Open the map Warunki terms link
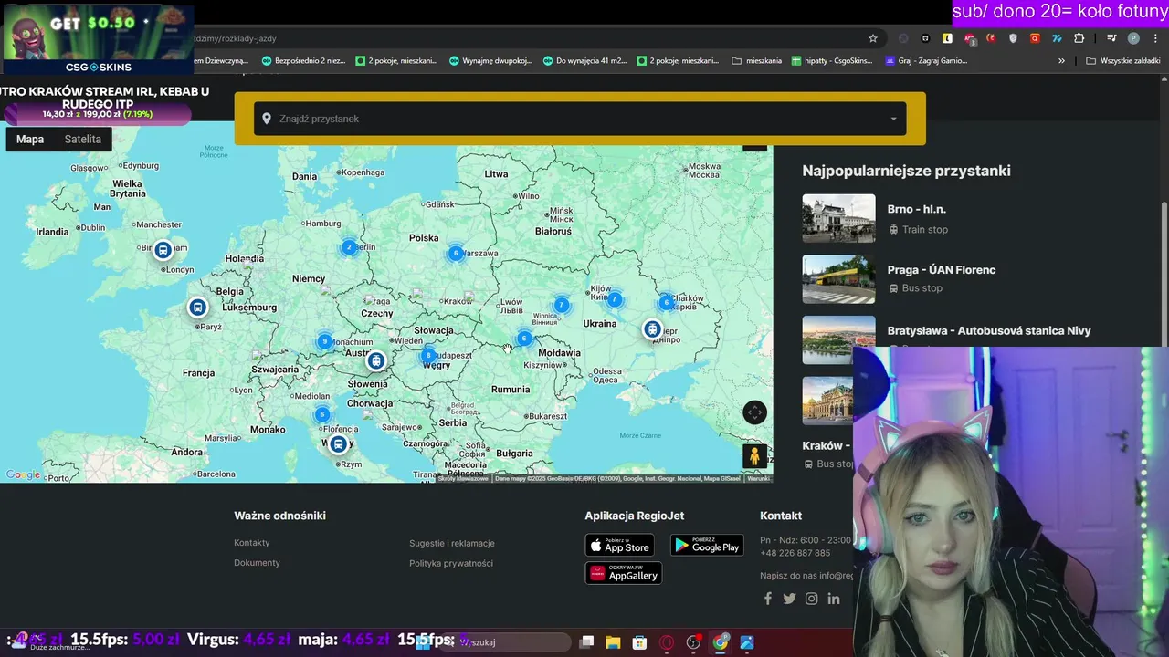 [x=759, y=478]
